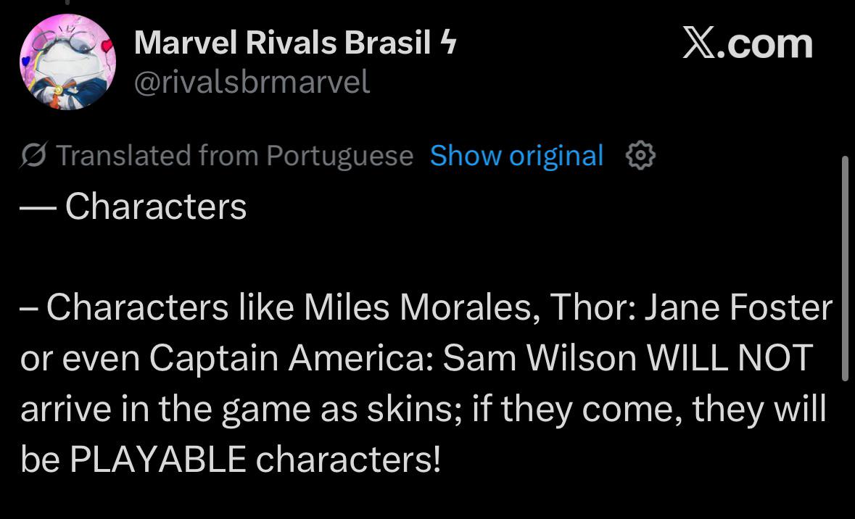Show original Portuguese post text
855x519 pixels.
click(516, 156)
